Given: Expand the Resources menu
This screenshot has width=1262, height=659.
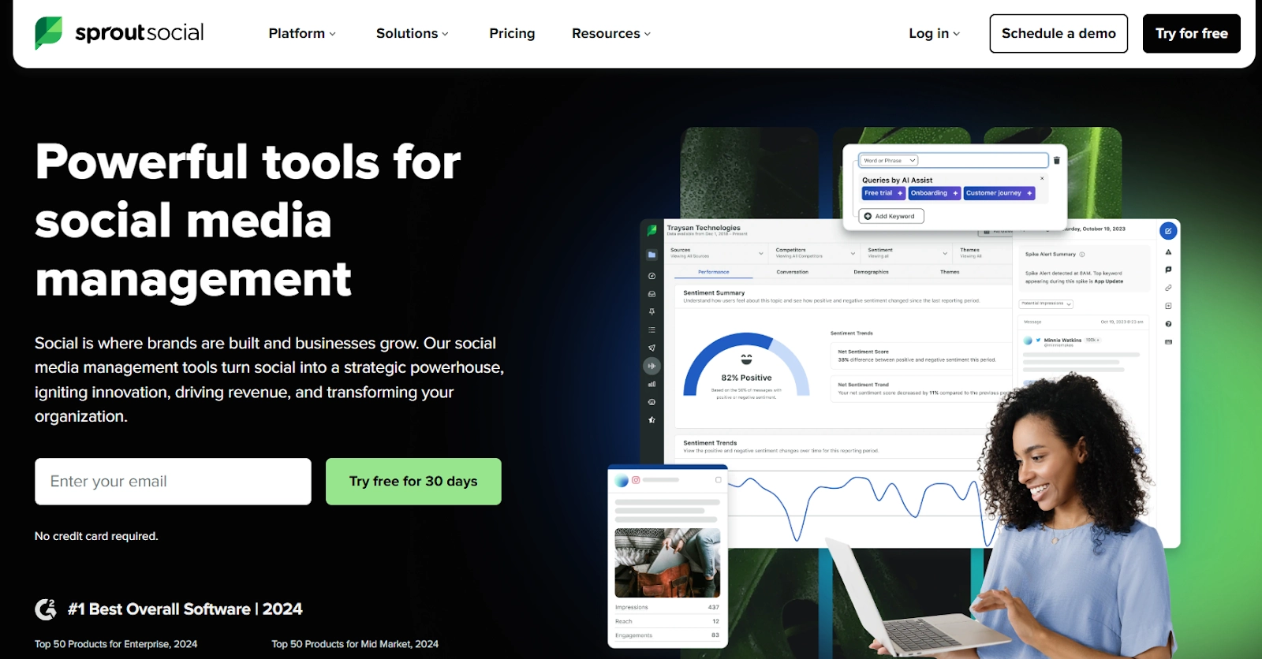Looking at the screenshot, I should 611,33.
